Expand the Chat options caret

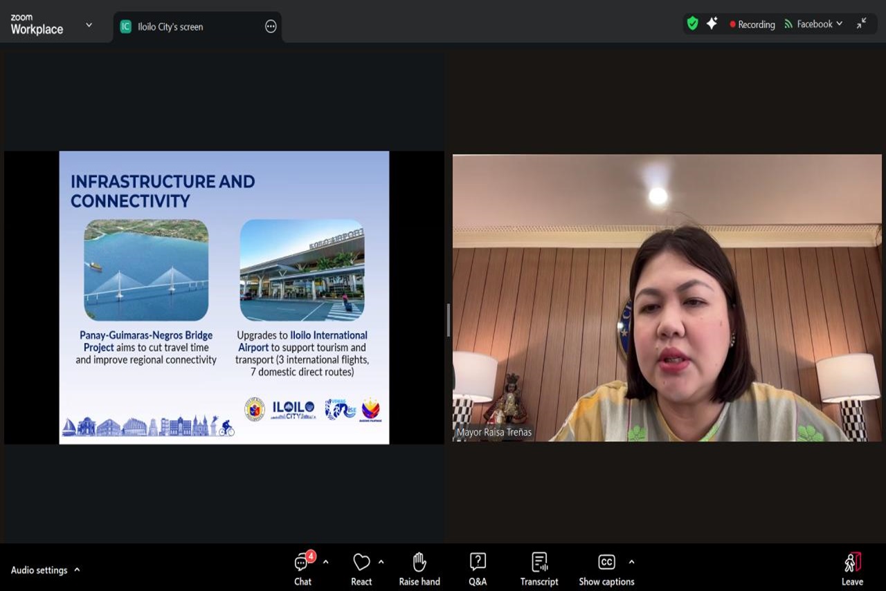(x=326, y=562)
